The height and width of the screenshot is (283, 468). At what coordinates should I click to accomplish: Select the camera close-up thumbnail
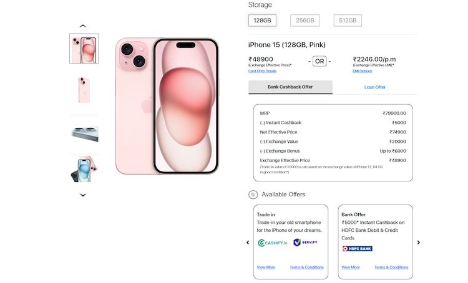click(84, 133)
